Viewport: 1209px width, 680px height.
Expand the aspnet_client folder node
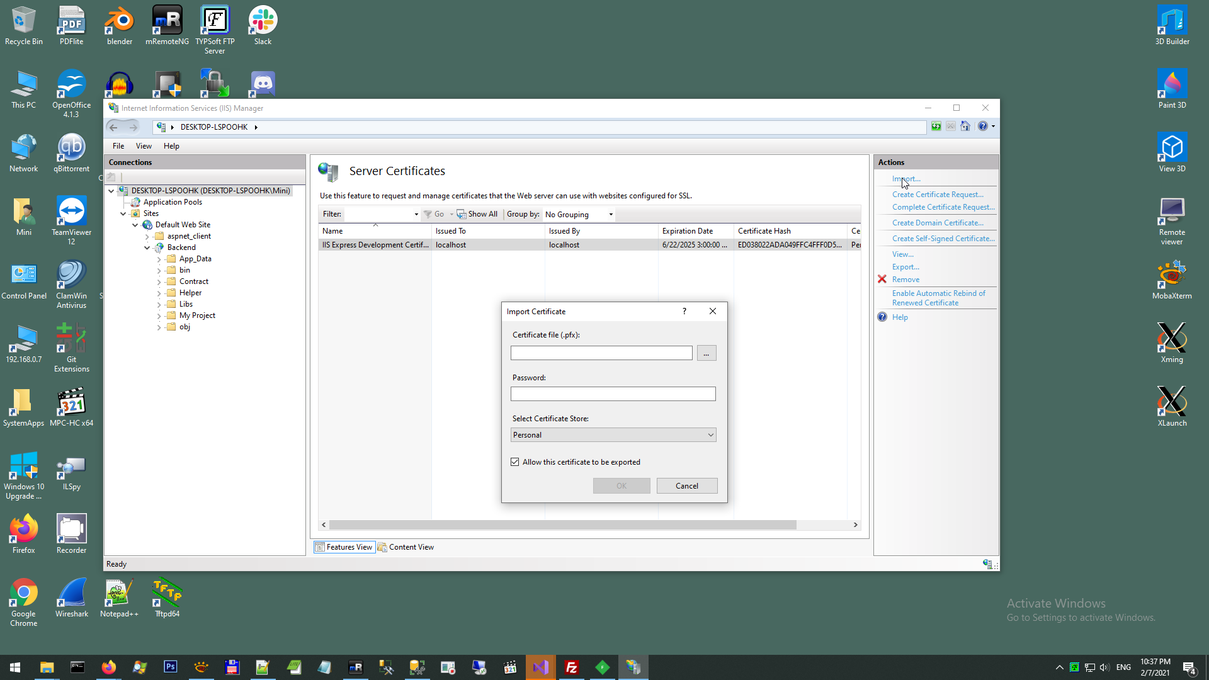click(x=147, y=237)
